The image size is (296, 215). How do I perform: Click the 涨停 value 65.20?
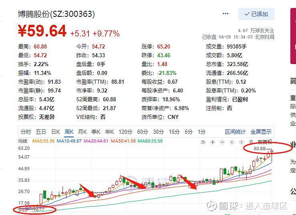coord(164,46)
